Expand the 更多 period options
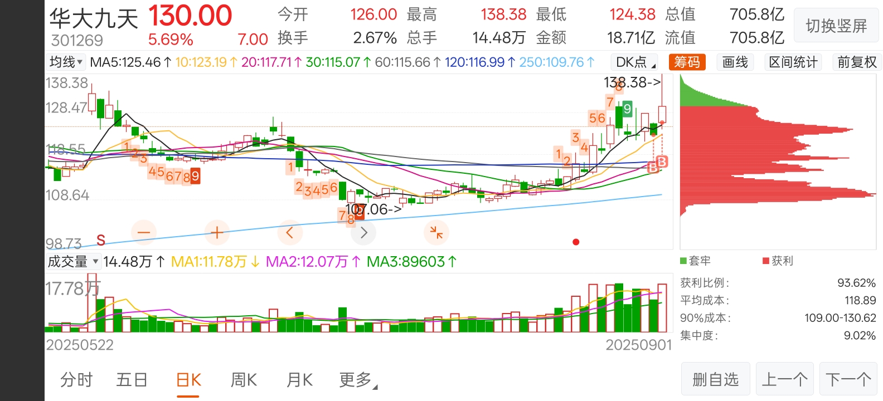Image resolution: width=883 pixels, height=401 pixels. (358, 380)
